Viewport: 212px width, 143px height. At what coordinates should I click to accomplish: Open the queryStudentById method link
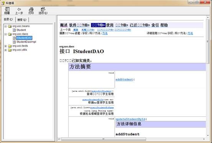point(93,100)
